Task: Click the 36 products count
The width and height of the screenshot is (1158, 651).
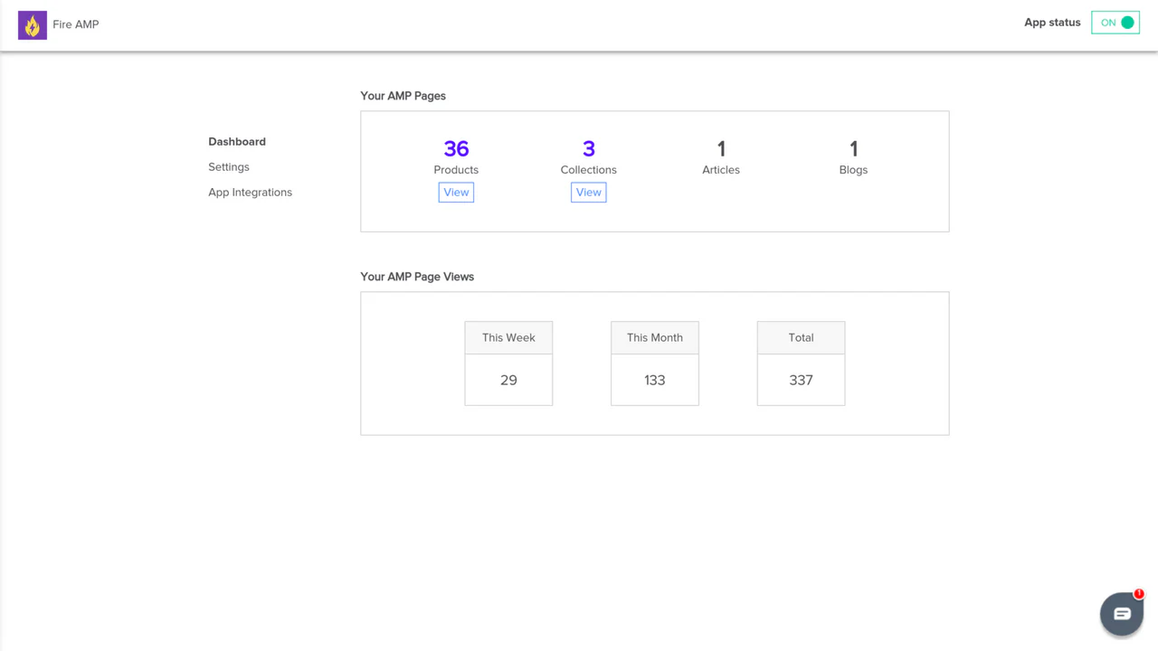Action: click(x=456, y=148)
